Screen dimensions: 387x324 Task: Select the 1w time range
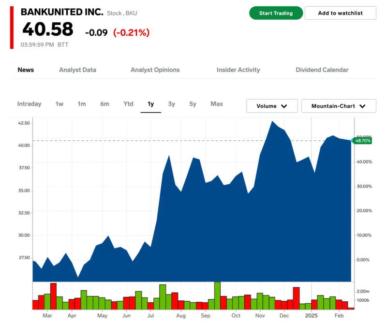pyautogui.click(x=60, y=104)
